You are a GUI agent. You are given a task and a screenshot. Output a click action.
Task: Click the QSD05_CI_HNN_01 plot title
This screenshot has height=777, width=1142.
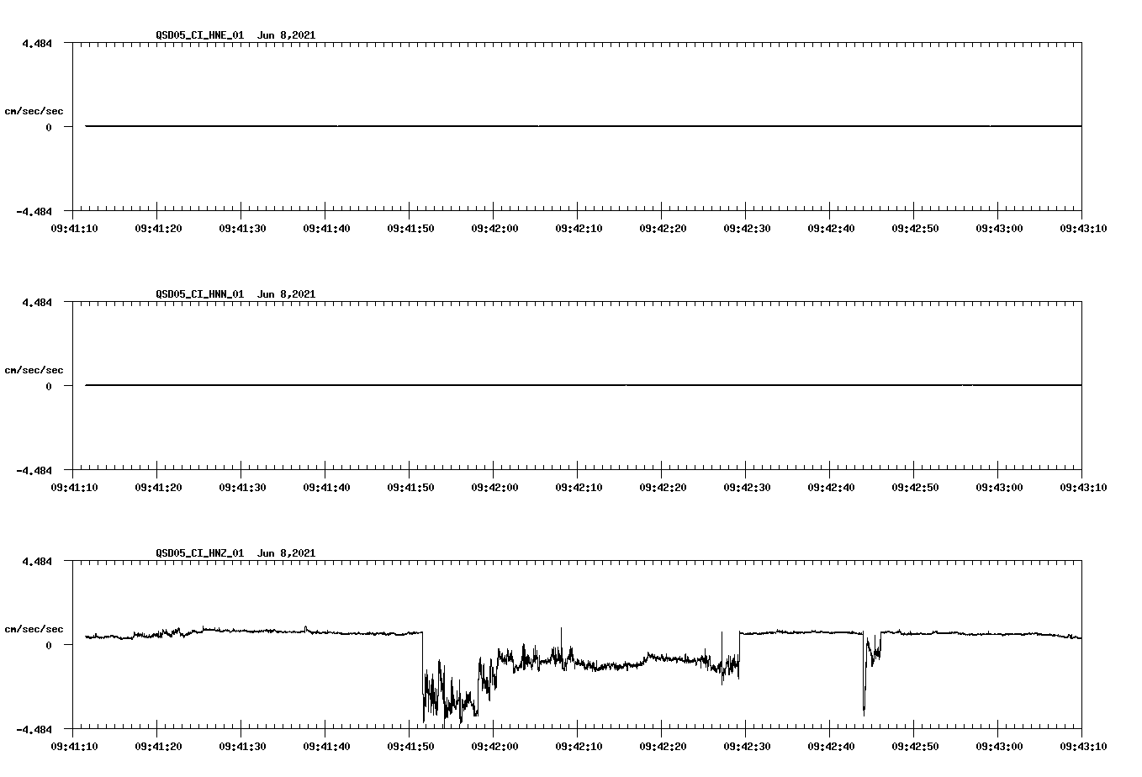tap(235, 294)
